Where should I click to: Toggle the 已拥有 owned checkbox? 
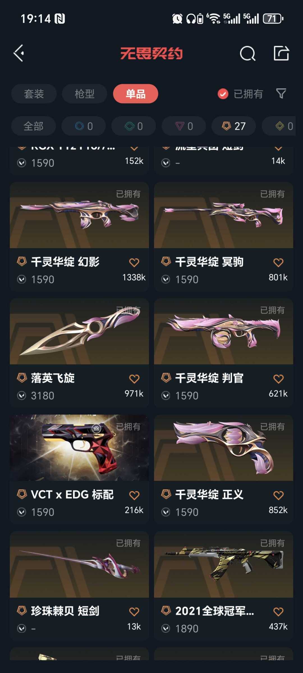tap(223, 94)
